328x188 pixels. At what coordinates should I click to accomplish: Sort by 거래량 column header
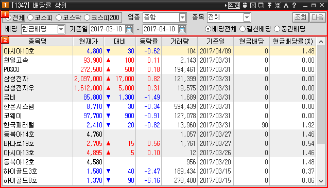[180, 42]
